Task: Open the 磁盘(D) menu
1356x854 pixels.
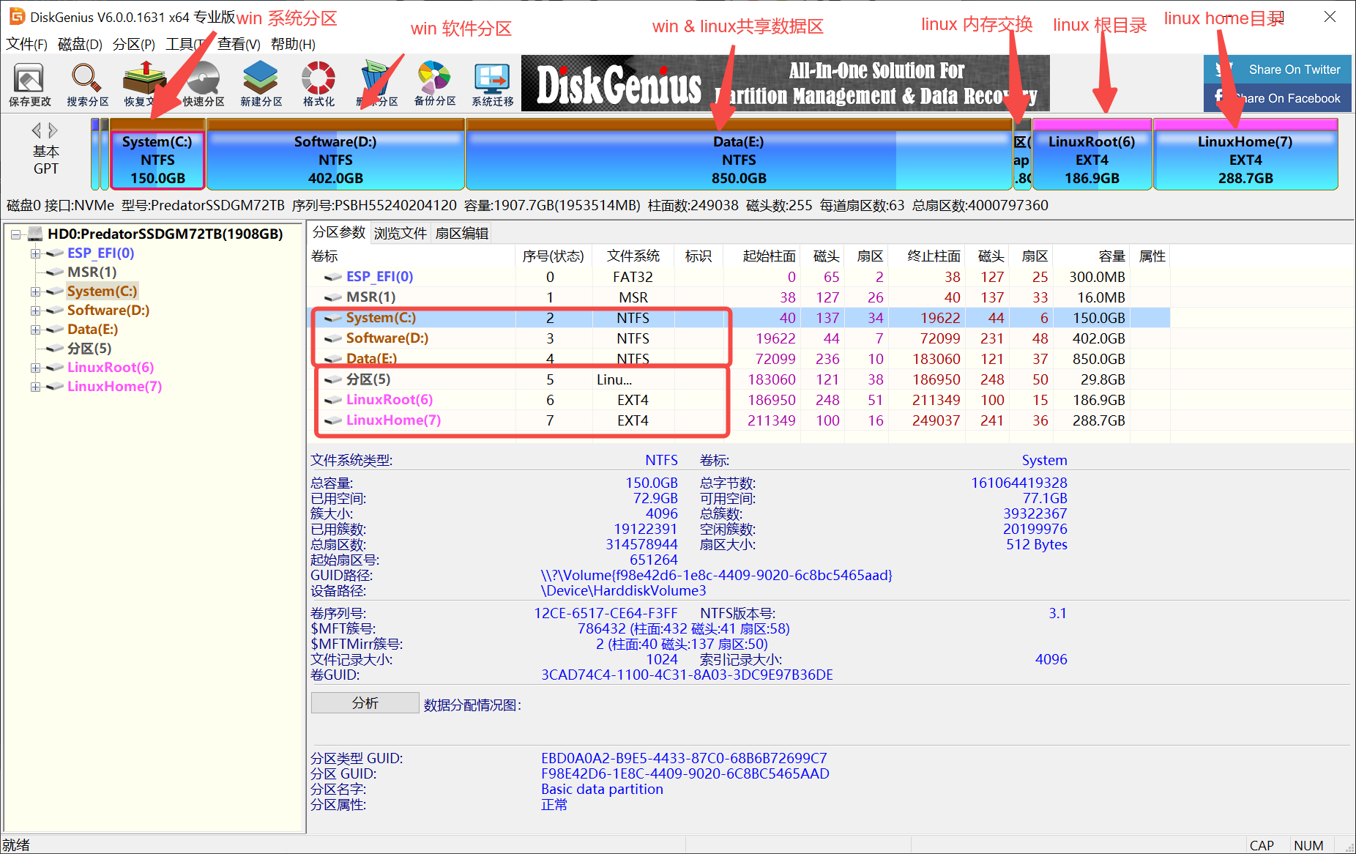Action: coord(80,44)
